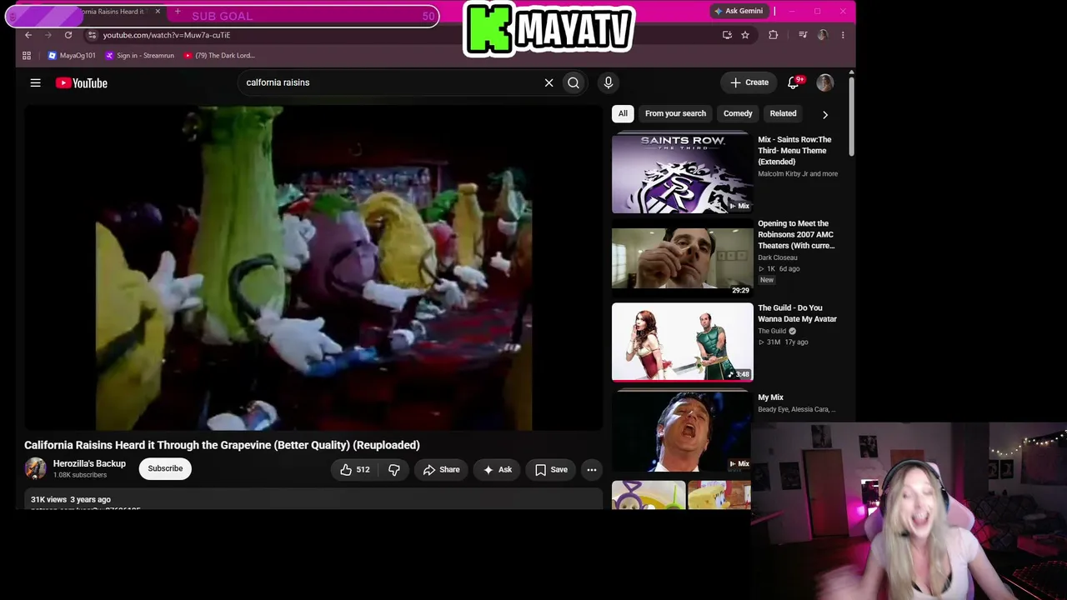Dislike the video with thumbs down
The width and height of the screenshot is (1067, 600).
point(394,470)
